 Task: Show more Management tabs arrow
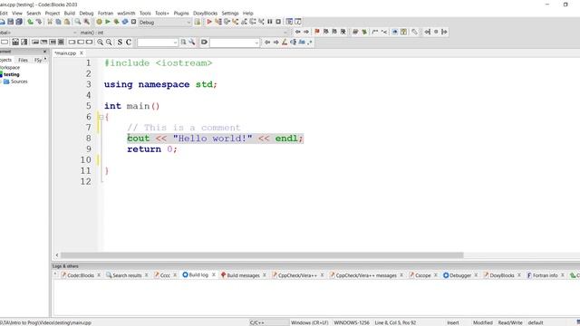[45, 59]
